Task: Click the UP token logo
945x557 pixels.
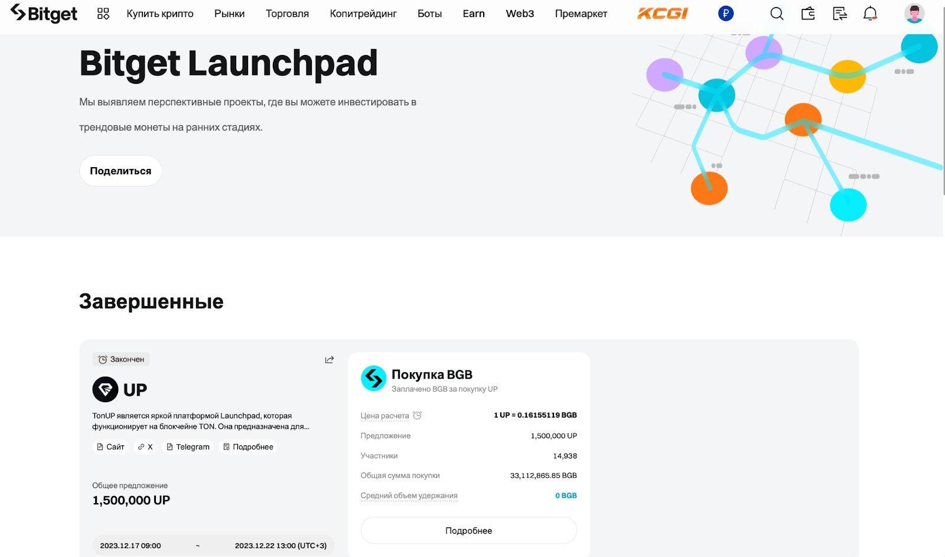Action: tap(105, 389)
